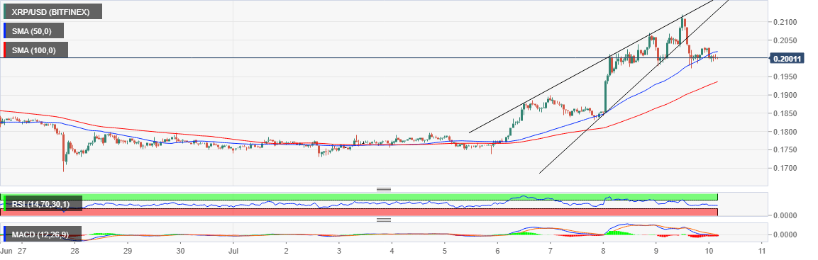Click the 9 date label on the time axis
The image size is (818, 260).
pos(656,251)
